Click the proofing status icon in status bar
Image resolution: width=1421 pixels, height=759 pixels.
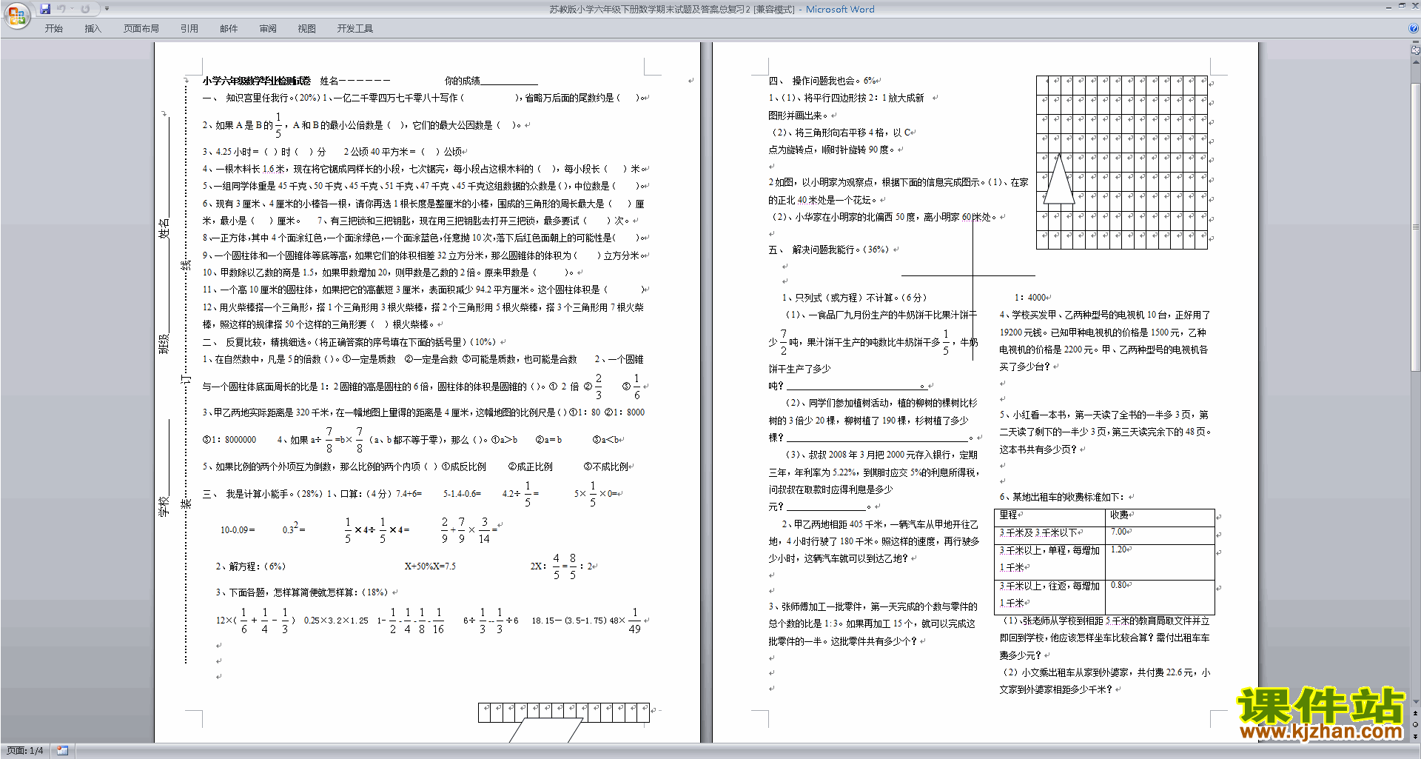tap(62, 751)
